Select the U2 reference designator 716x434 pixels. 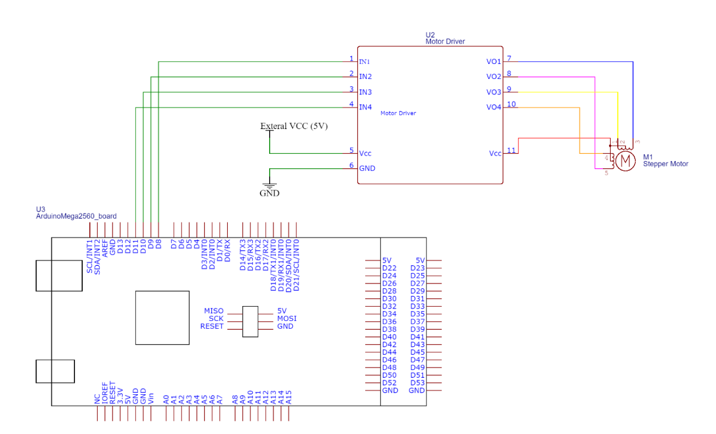pos(430,35)
